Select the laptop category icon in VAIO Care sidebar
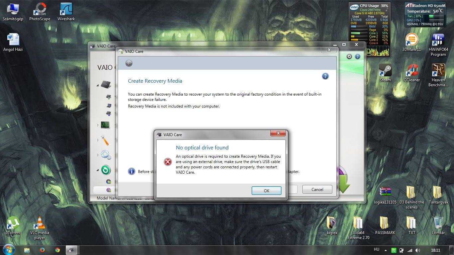Viewport: 454px width, 255px height. pyautogui.click(x=106, y=85)
